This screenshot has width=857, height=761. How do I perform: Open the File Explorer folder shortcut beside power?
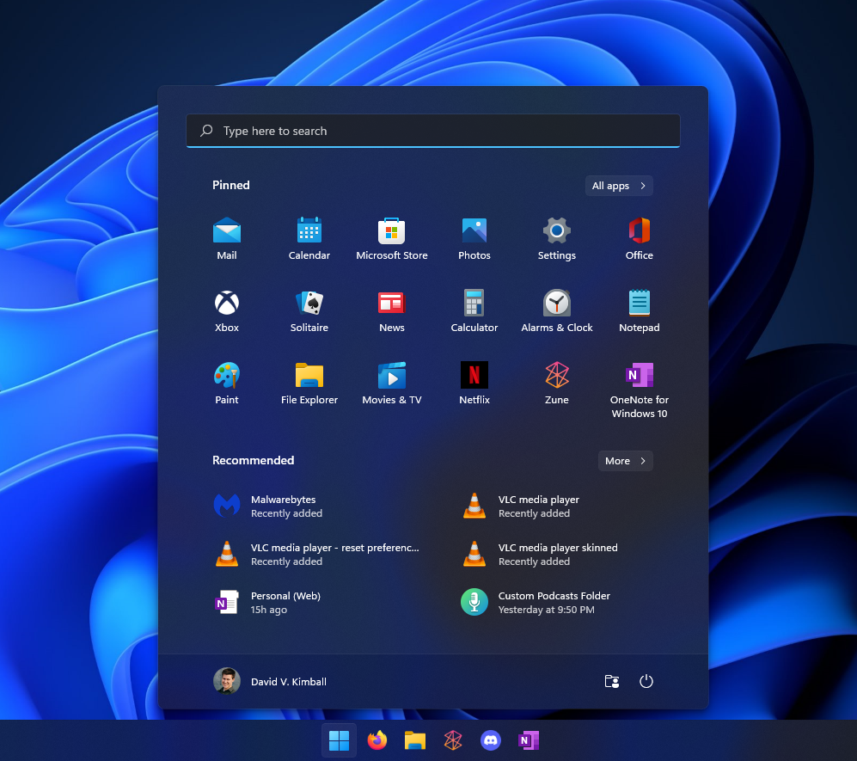tap(612, 681)
